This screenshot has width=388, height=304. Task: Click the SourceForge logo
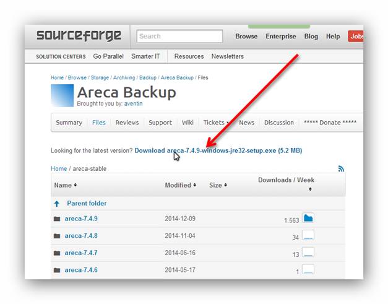tap(79, 36)
